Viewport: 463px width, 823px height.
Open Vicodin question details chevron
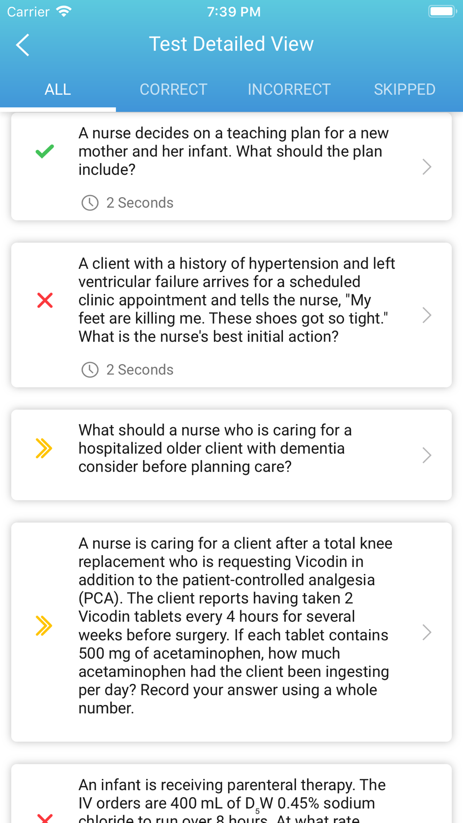tap(427, 632)
